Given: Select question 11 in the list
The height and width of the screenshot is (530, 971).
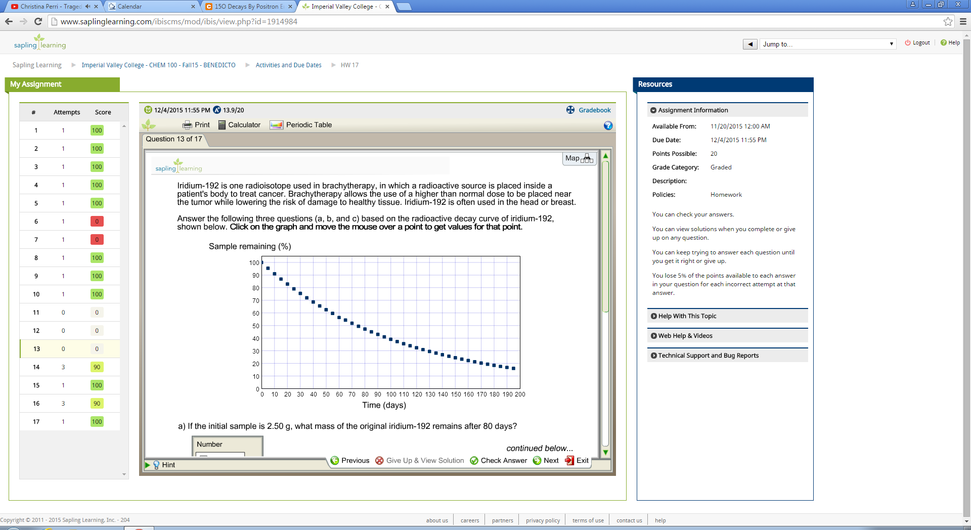Looking at the screenshot, I should (70, 313).
